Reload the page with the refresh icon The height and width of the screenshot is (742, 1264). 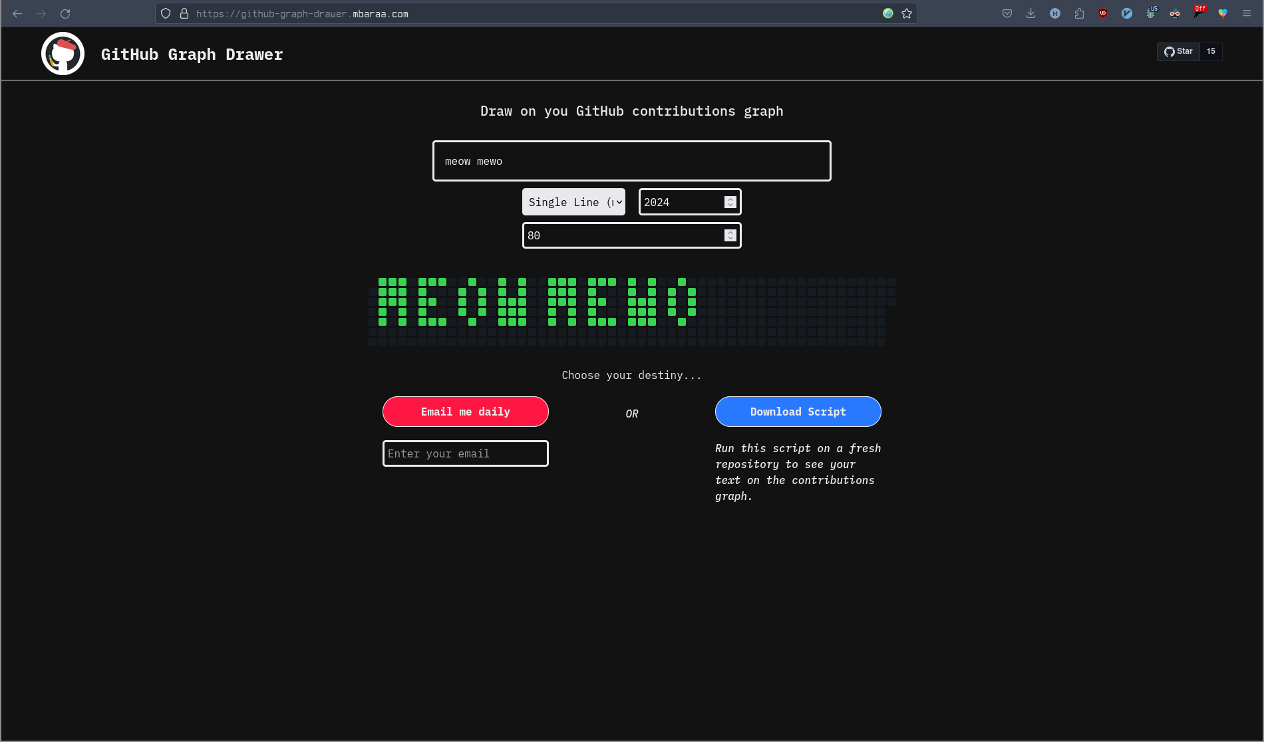[x=65, y=13]
